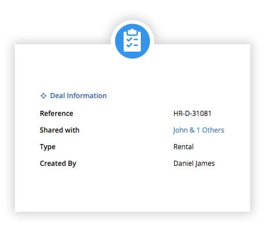This screenshot has width=269, height=229.
Task: Click the reference value HR-D-31081
Action: (x=193, y=114)
